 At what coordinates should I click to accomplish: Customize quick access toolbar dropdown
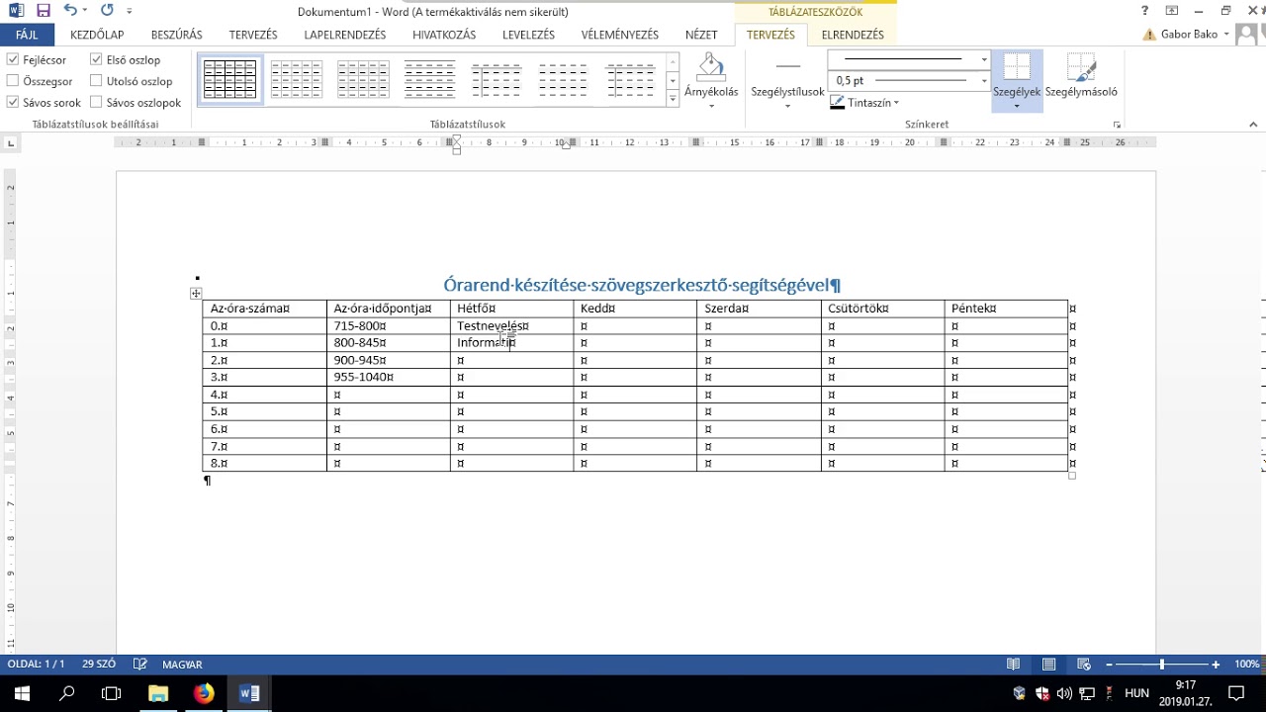tap(130, 12)
